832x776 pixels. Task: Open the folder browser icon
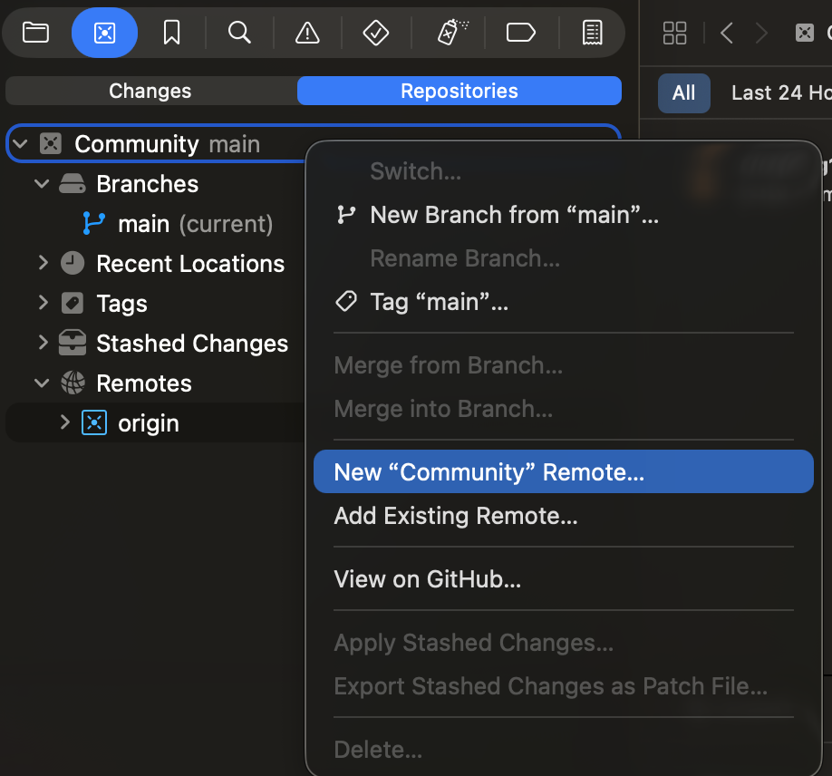point(38,33)
